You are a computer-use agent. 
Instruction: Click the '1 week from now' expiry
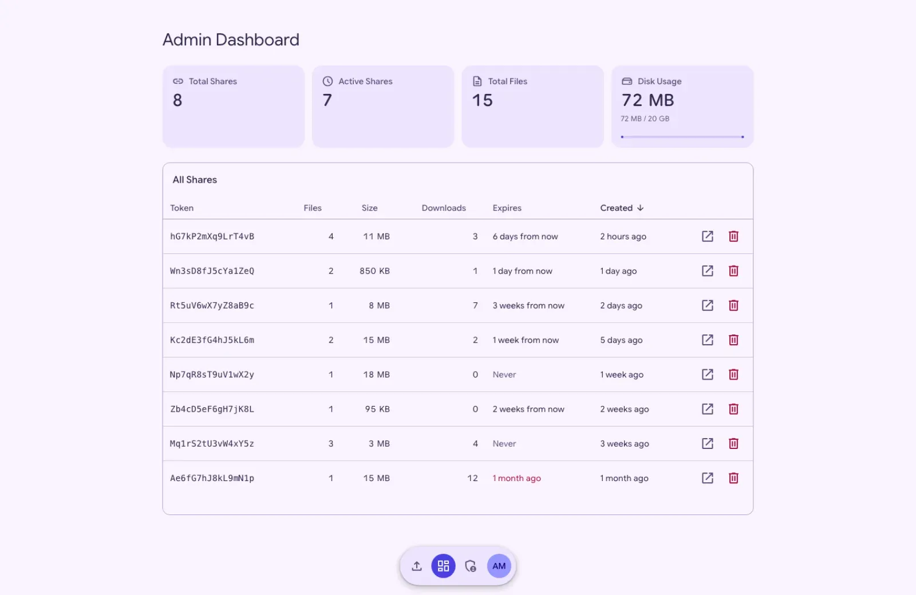click(x=526, y=340)
